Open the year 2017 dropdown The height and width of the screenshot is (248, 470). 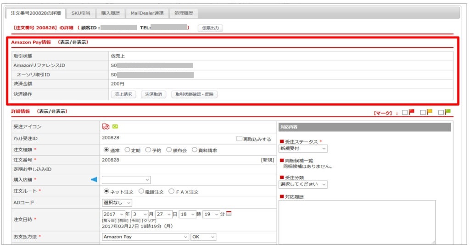113,214
